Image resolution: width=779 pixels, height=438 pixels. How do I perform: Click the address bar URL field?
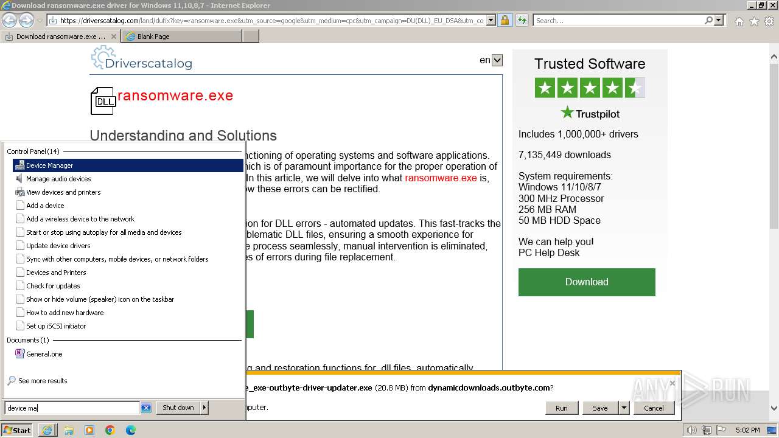272,20
